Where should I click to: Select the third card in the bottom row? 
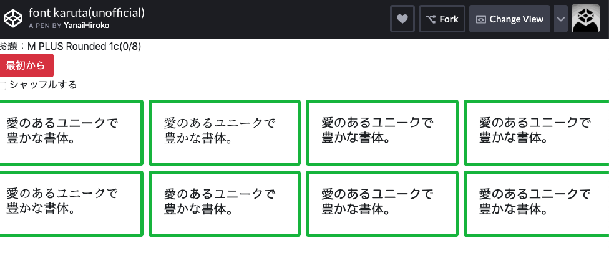coord(382,203)
